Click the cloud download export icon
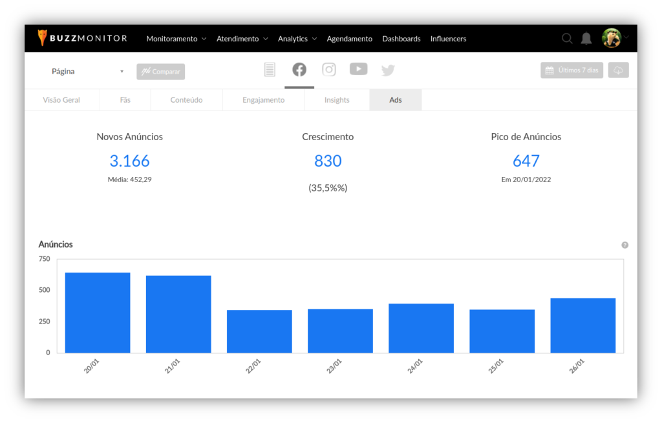Viewport: 662px width, 423px height. pos(619,70)
